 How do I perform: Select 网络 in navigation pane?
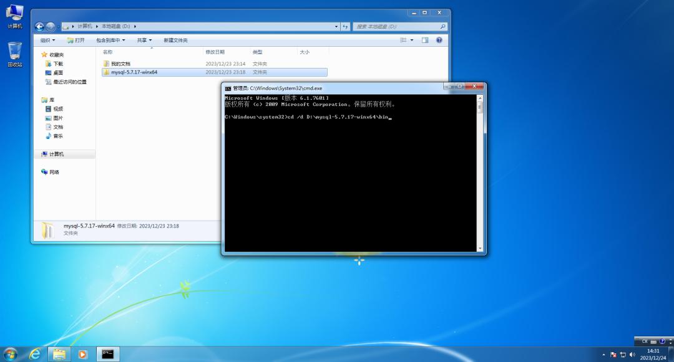(x=50, y=172)
